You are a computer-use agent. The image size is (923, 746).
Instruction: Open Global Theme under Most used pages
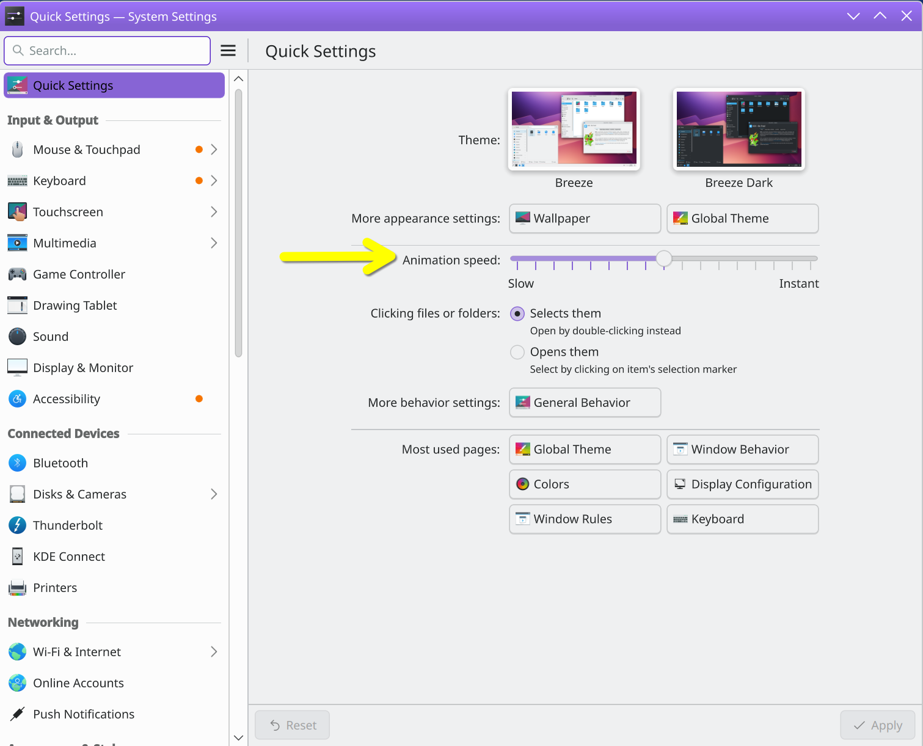click(585, 450)
